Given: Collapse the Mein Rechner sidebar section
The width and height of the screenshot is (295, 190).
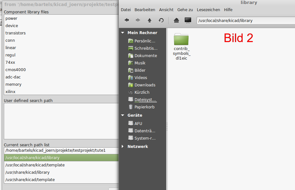Looking at the screenshot, I should point(123,33).
